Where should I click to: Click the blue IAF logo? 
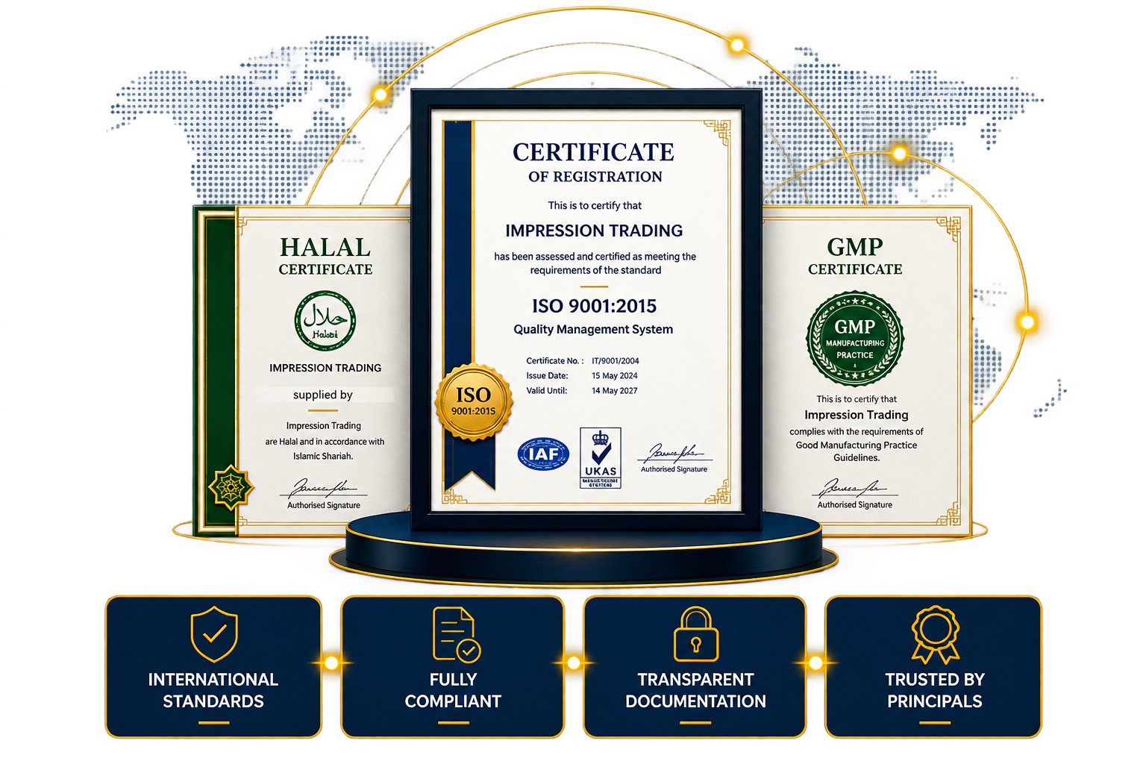pos(543,454)
